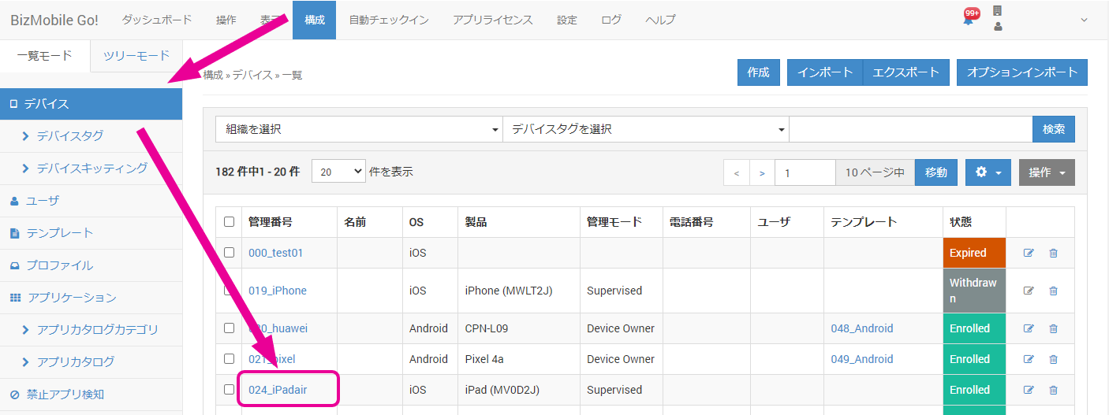
Task: Go to next page arrow
Action: 761,172
